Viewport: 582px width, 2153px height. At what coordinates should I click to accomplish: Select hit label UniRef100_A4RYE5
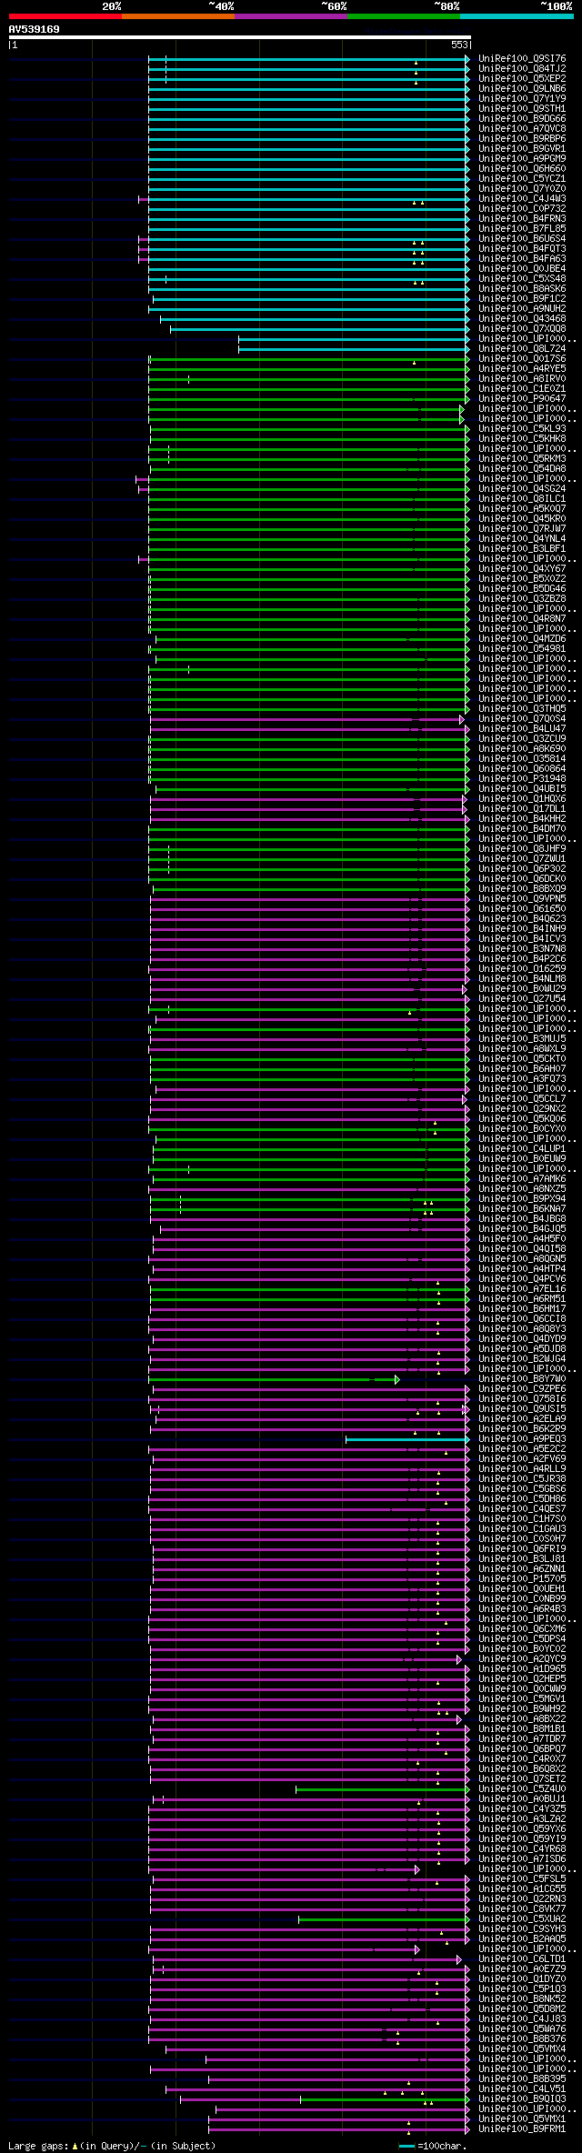(522, 368)
